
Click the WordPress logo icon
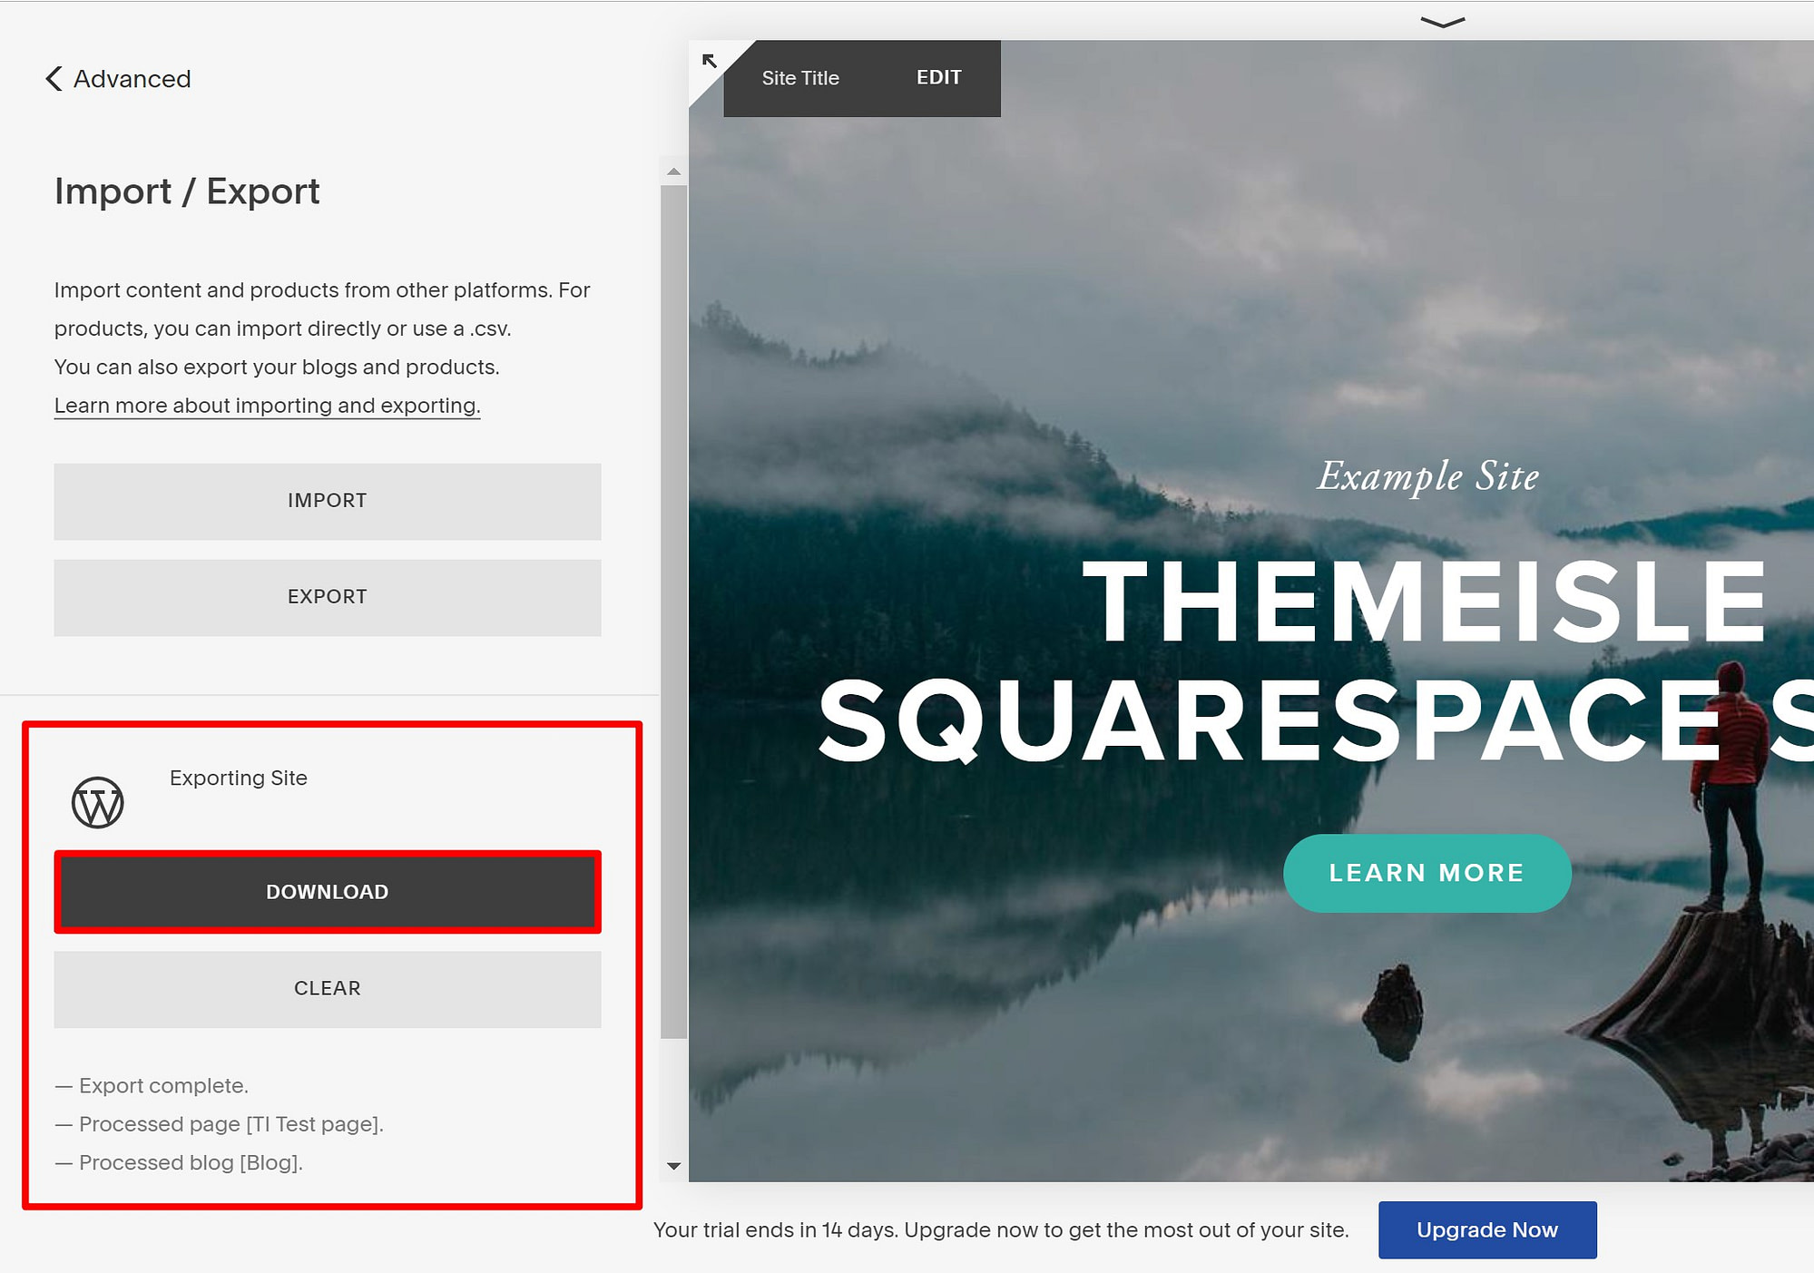coord(99,802)
